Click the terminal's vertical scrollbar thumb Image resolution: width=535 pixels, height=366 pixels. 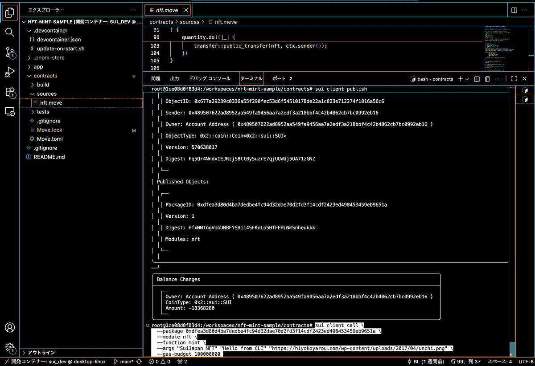point(512,349)
